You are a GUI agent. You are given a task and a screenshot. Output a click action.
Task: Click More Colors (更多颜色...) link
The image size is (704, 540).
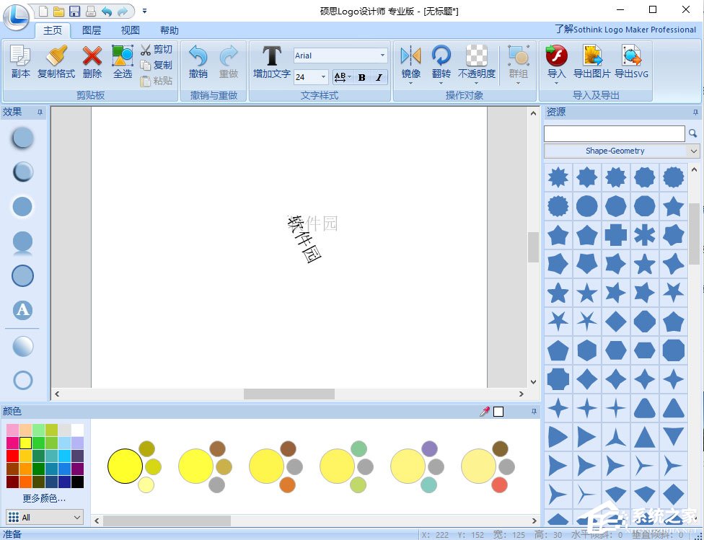[x=44, y=498]
